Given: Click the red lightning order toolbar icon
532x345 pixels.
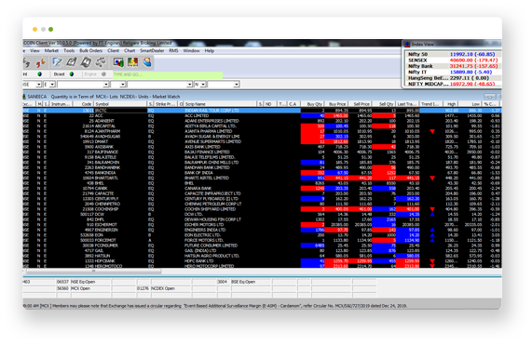Looking at the screenshot, I should 41,62.
